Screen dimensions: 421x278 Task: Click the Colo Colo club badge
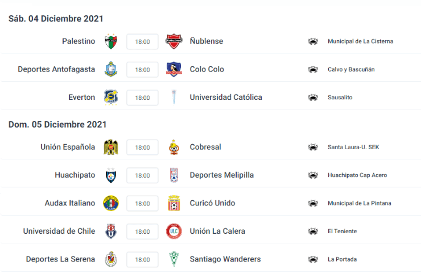coord(174,69)
